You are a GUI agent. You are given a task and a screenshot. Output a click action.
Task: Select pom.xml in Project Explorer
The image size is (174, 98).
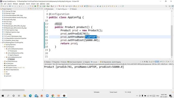click(8, 76)
